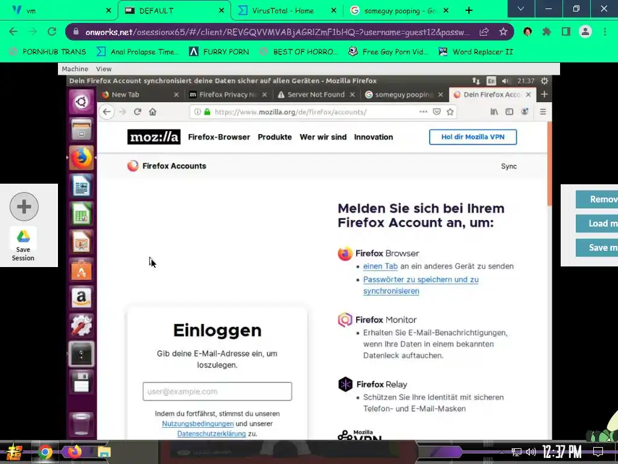Toggle Chrome side panel
The height and width of the screenshot is (464, 618).
coord(566,31)
